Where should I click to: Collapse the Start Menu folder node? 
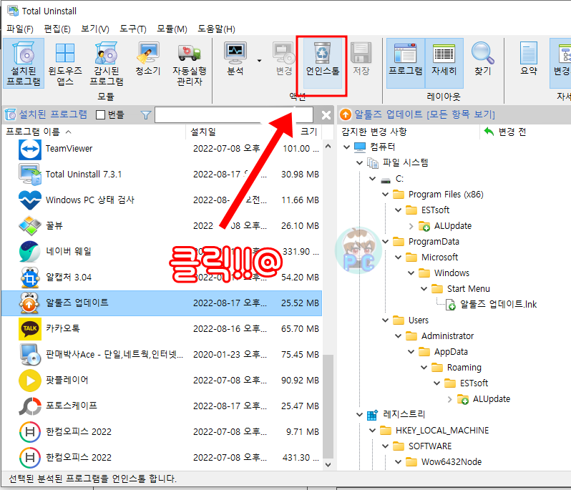tap(424, 289)
